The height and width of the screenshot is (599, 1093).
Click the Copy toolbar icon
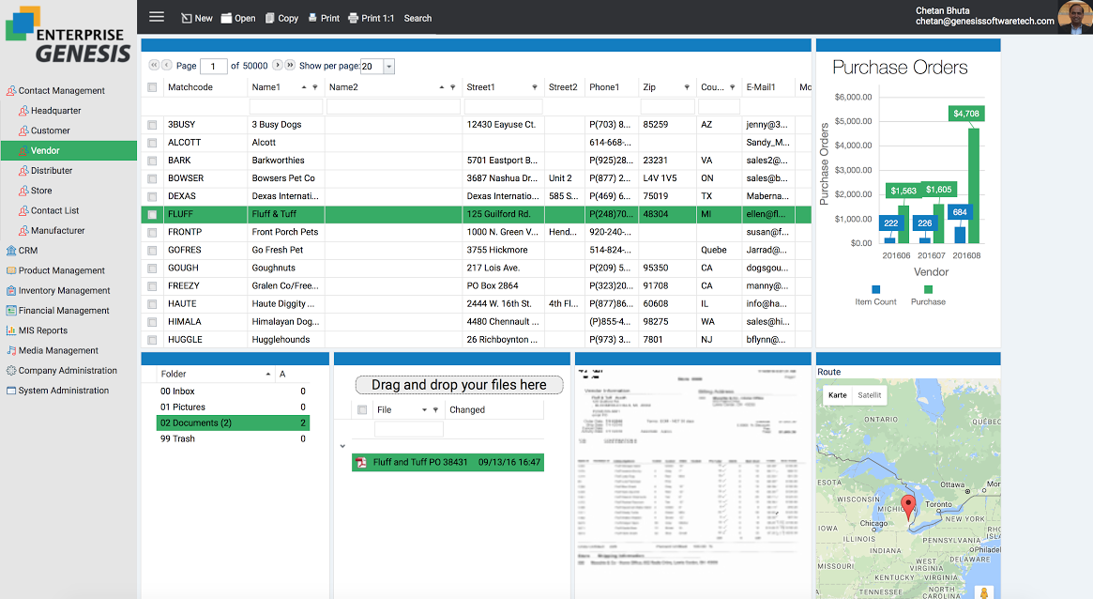270,18
